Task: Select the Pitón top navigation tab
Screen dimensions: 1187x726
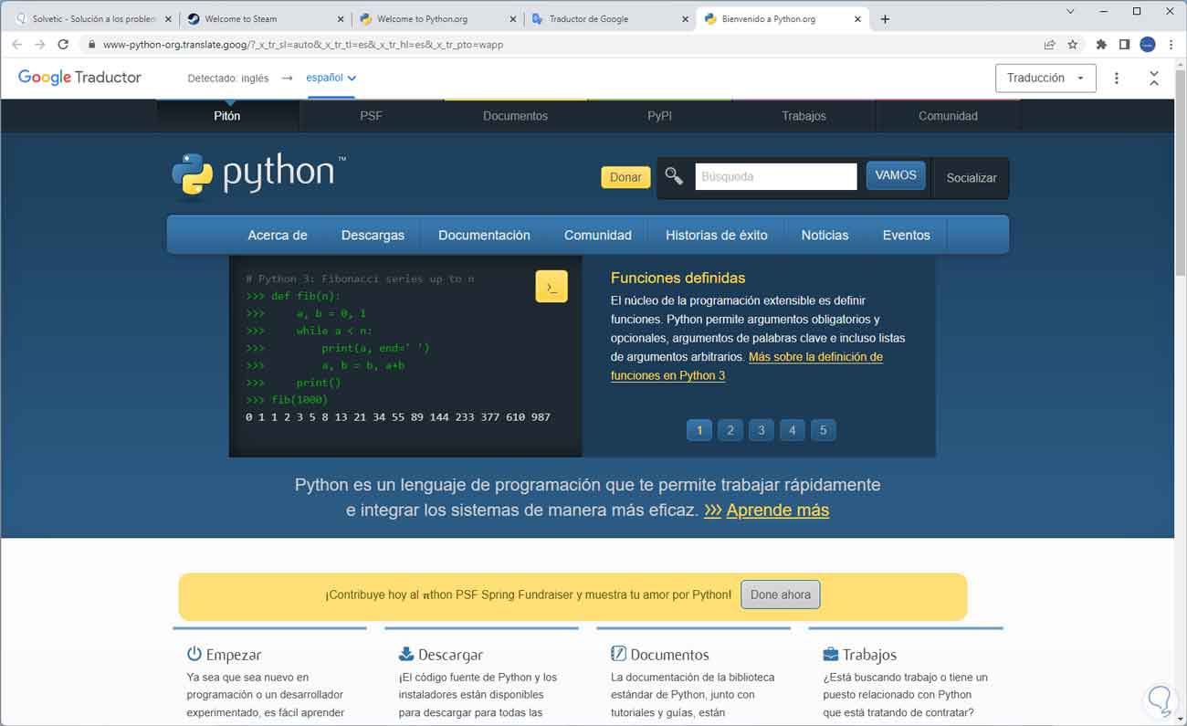Action: tap(227, 116)
